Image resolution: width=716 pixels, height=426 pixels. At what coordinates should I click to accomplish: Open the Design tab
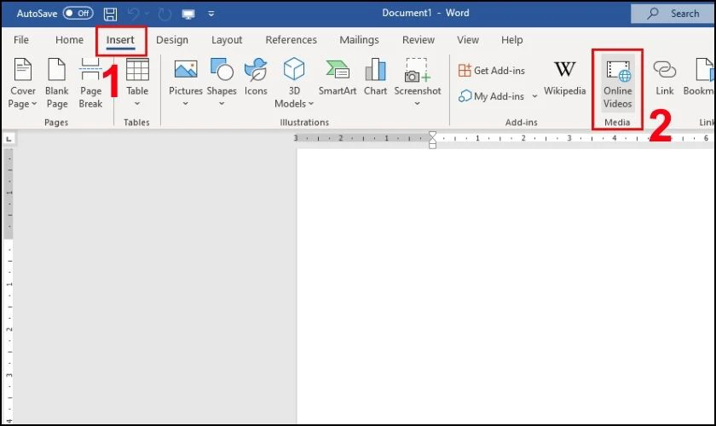point(172,40)
